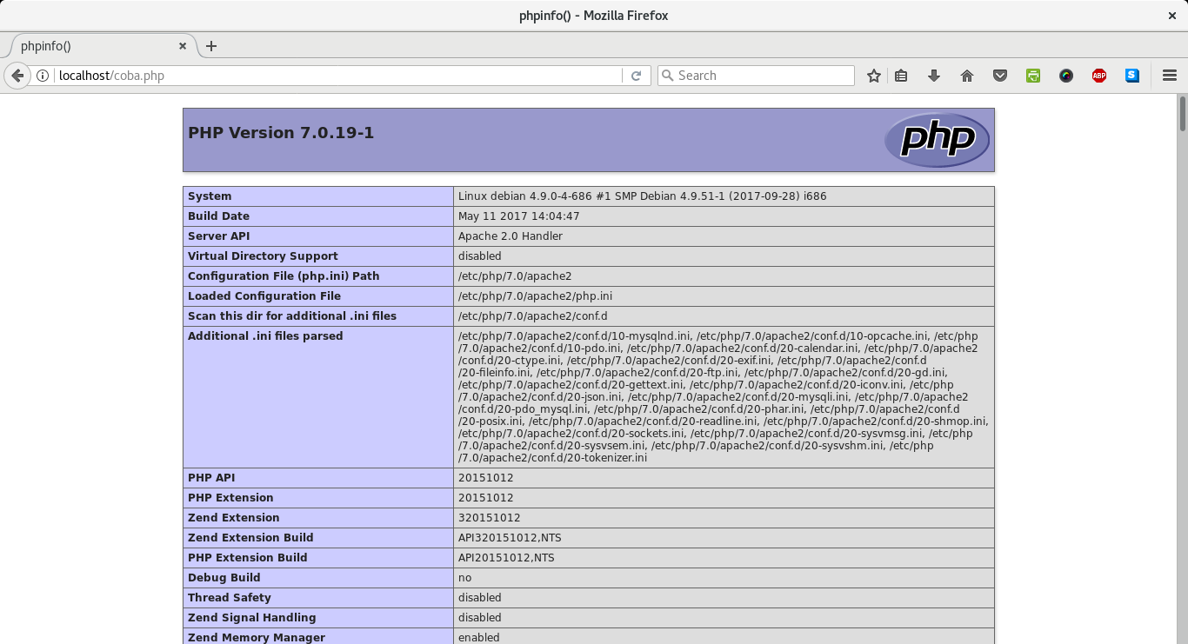Click the browser Back arrow button

(17, 76)
